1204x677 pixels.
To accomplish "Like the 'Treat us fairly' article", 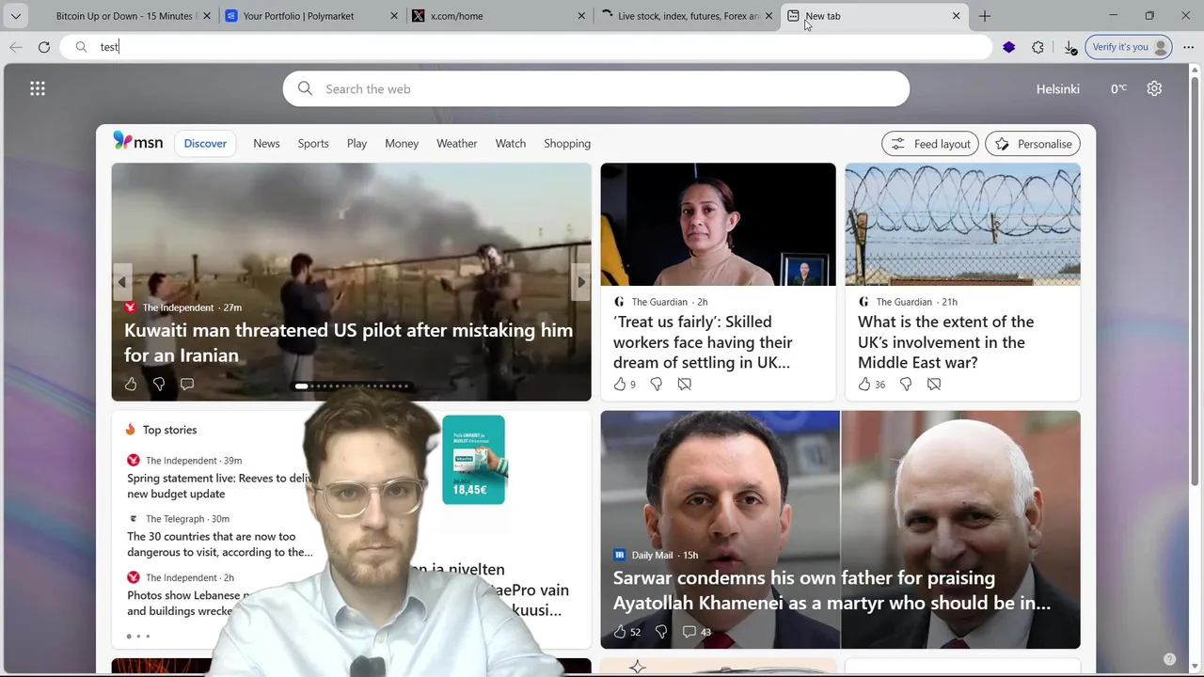I will [620, 384].
